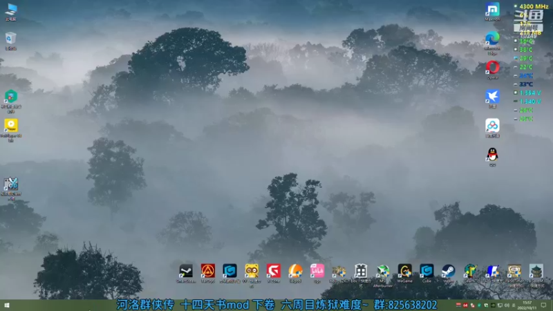
Task: Open the Cube shortcut beside WeGame
Action: pyautogui.click(x=427, y=273)
